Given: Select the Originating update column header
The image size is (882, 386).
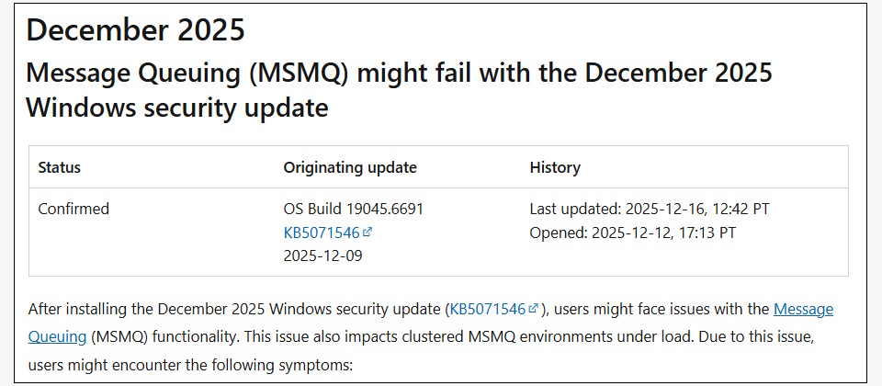Looking at the screenshot, I should coord(350,167).
